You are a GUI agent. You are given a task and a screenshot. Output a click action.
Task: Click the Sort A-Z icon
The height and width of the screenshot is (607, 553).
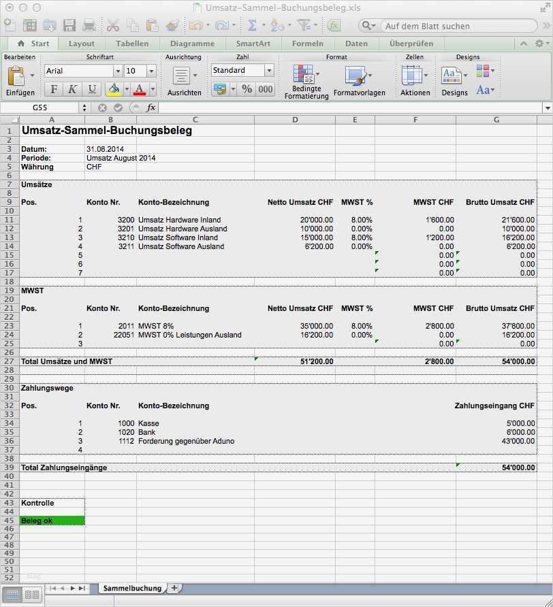277,26
